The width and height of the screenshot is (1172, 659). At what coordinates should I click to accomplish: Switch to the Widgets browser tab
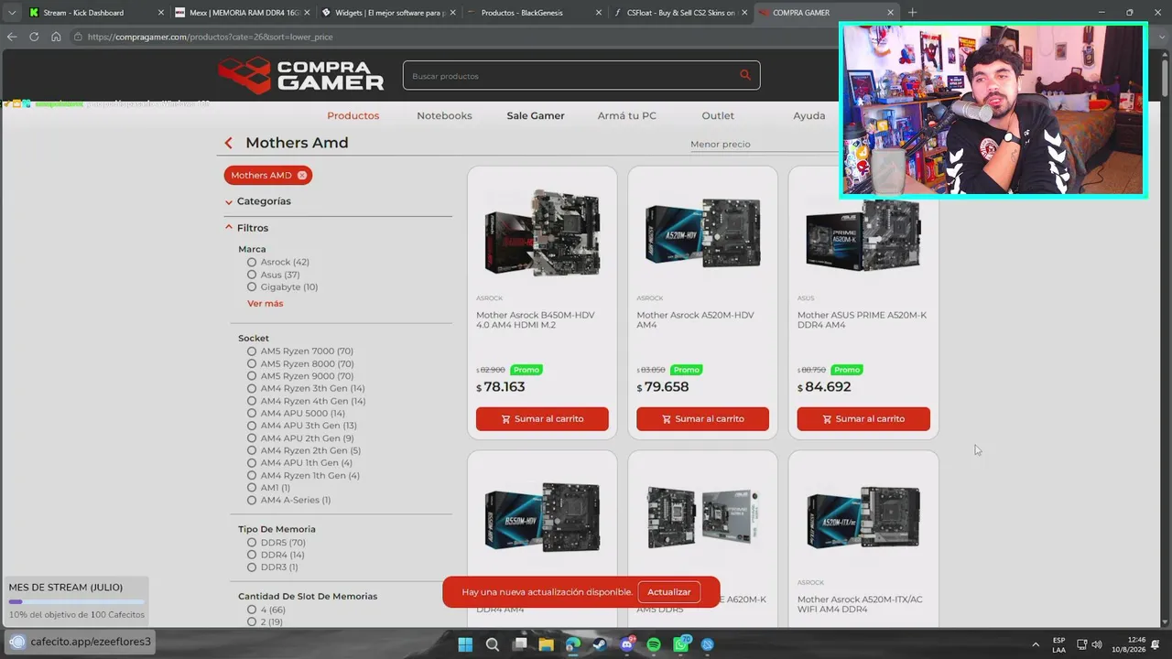389,13
